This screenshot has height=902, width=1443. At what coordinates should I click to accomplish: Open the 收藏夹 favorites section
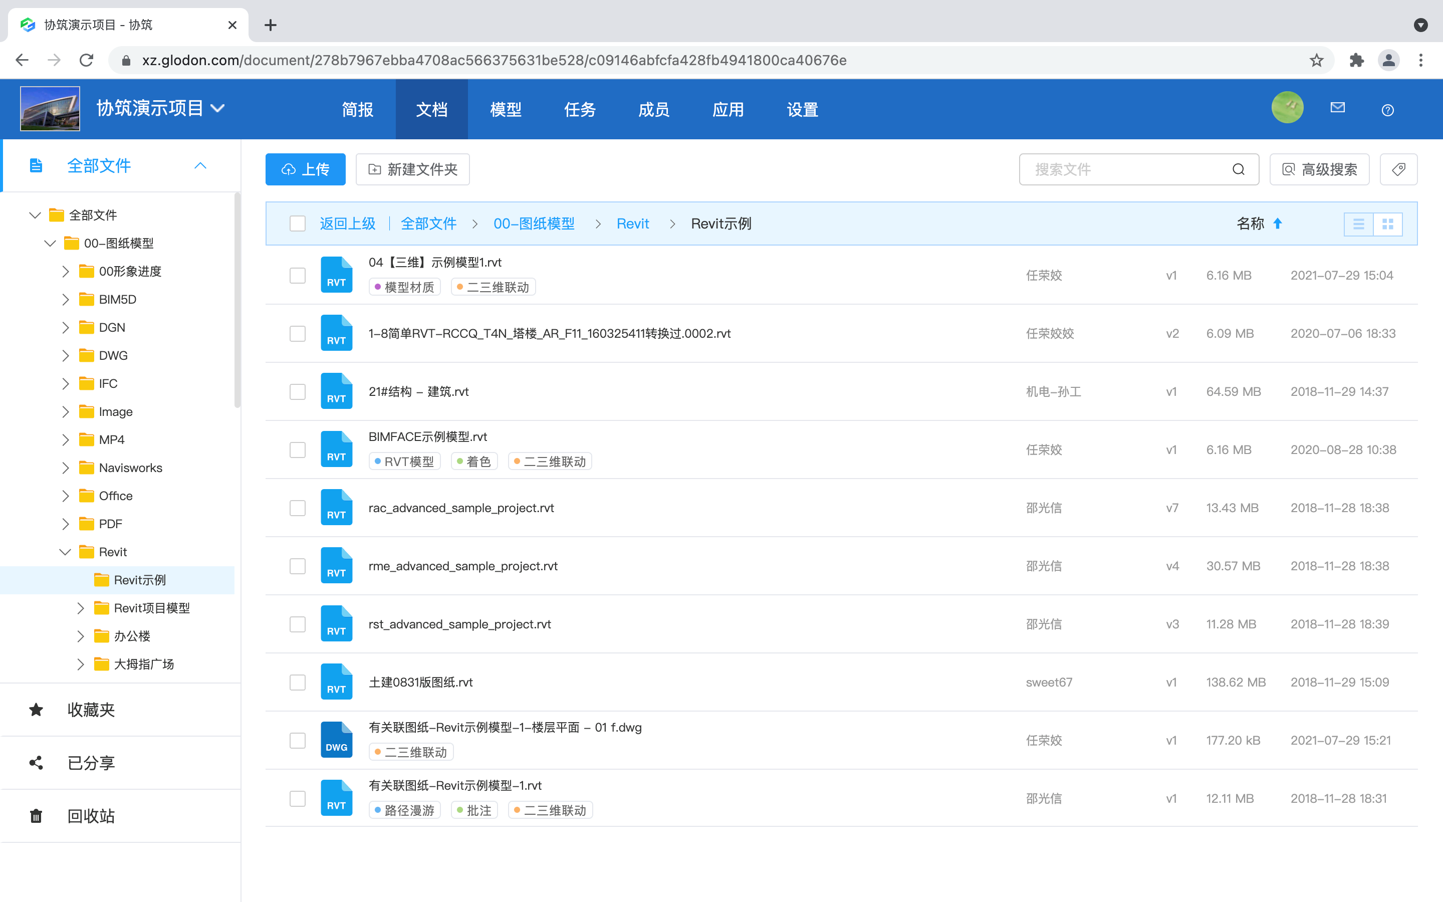coord(90,709)
